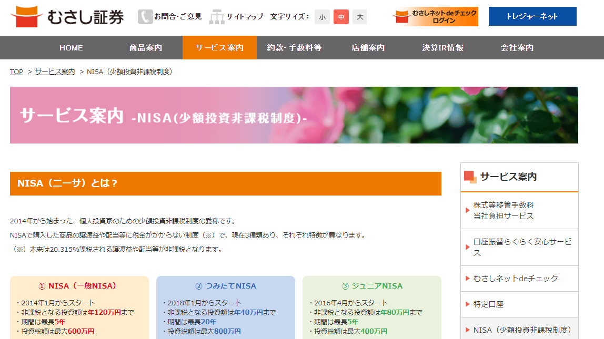This screenshot has height=339, width=604.
Task: Open お問合・ご意見 contact link
Action: click(178, 16)
